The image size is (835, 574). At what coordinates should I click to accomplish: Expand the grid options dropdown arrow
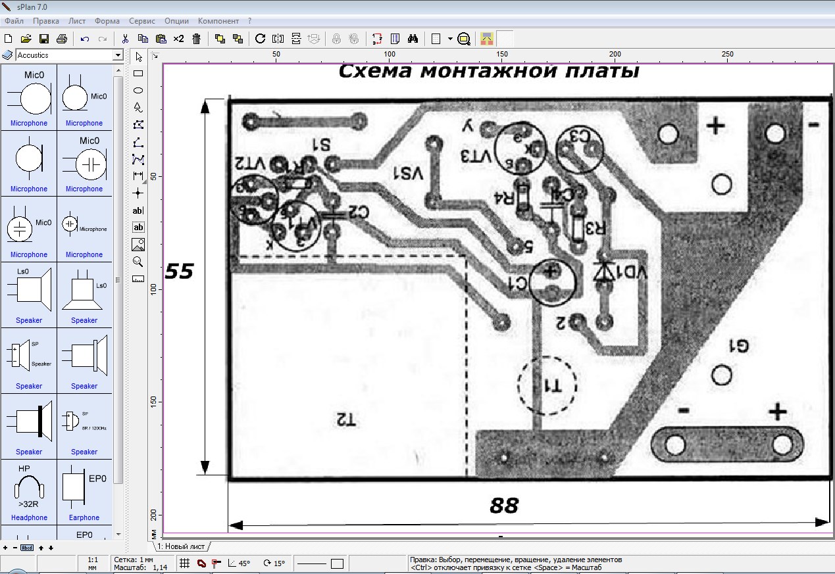(450, 39)
